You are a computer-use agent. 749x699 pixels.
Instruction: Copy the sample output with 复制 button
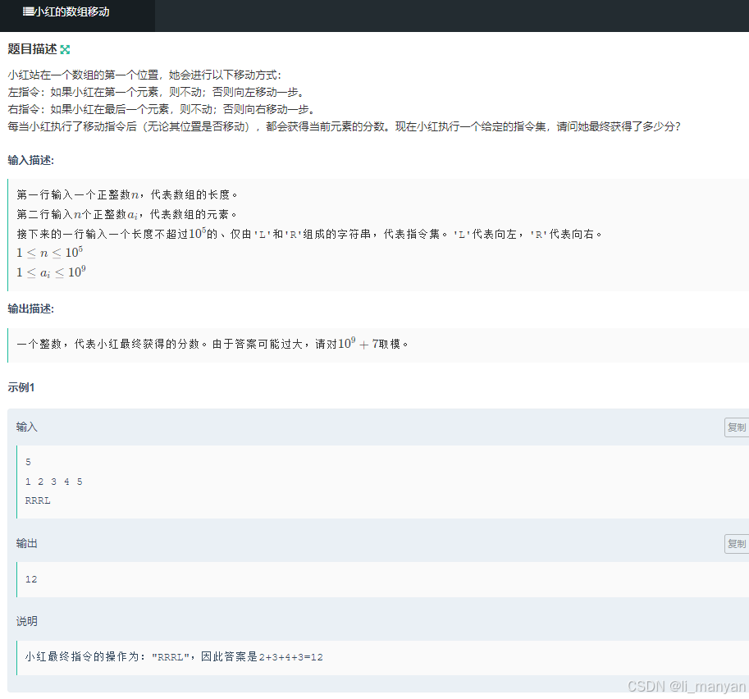tap(736, 544)
